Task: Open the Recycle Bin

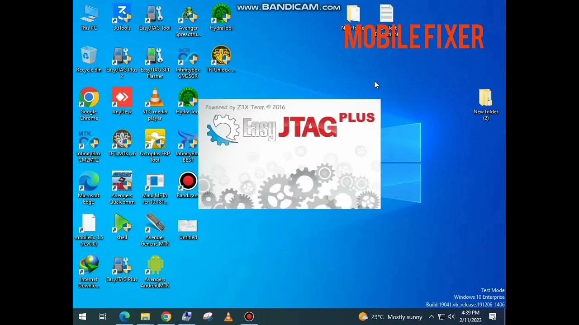Action: pyautogui.click(x=89, y=59)
